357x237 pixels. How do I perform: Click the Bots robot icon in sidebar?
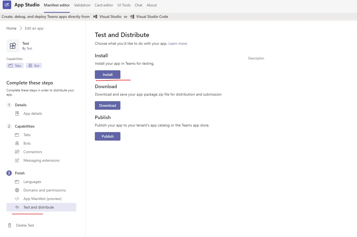pyautogui.click(x=17, y=143)
